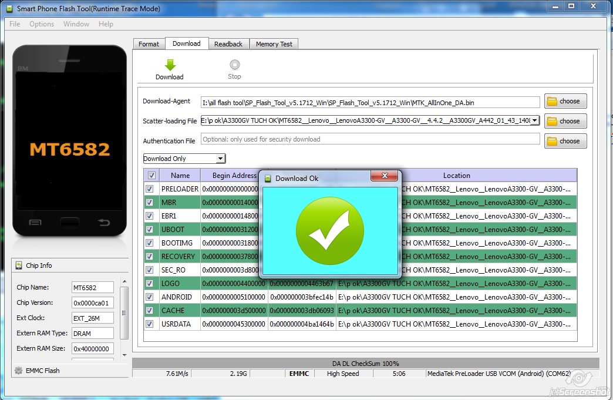Expand the Scatter-loading File dropdown arrow
The height and width of the screenshot is (400, 613).
coord(535,120)
